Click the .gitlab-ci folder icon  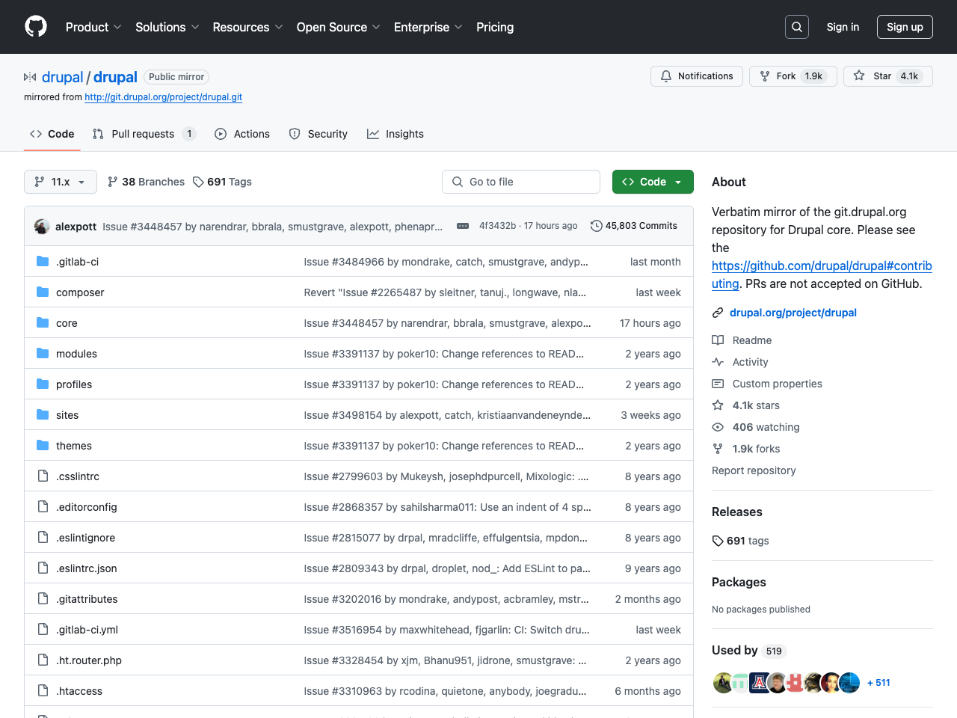(x=43, y=262)
